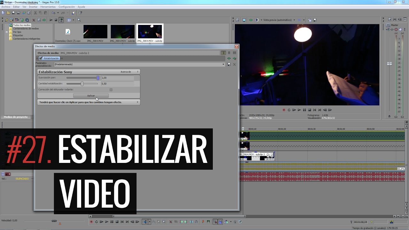409x230 pixels.
Task: Copy snapshot to clipboard in preview toolbar
Action: pyautogui.click(x=310, y=20)
